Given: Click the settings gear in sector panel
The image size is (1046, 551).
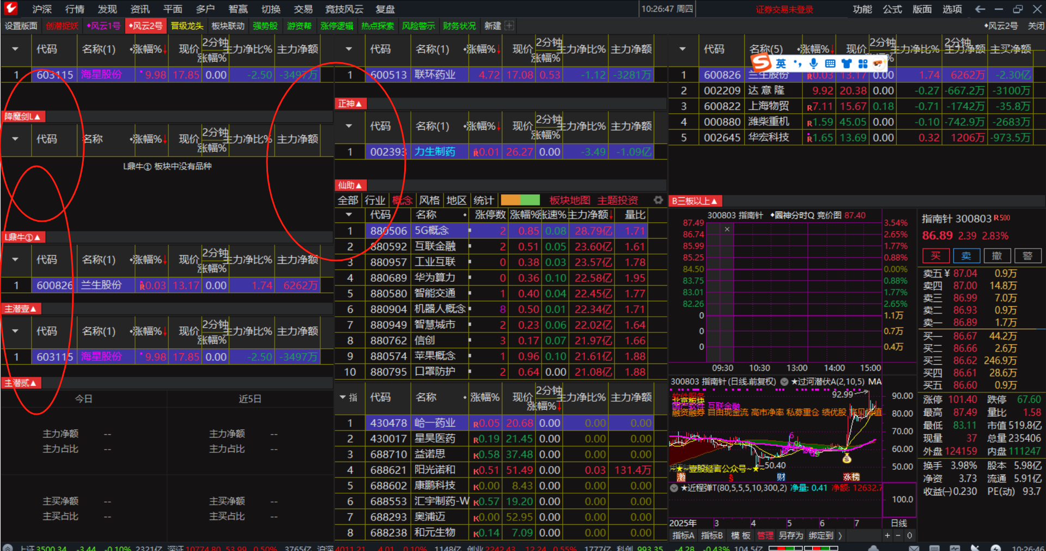Looking at the screenshot, I should click(x=658, y=200).
